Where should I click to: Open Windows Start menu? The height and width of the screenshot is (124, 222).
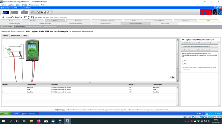3,121
